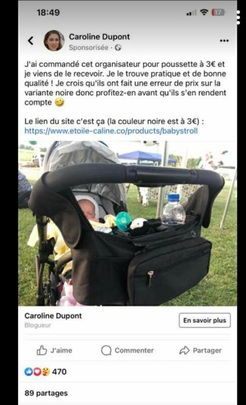Tap Caroline Dupont Blogueur page title below photo
Viewport: 246px width, 405px height.
pyautogui.click(x=53, y=320)
